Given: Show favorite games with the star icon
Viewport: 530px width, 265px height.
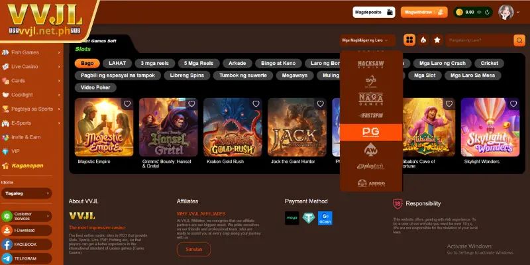Looking at the screenshot, I should [x=437, y=40].
